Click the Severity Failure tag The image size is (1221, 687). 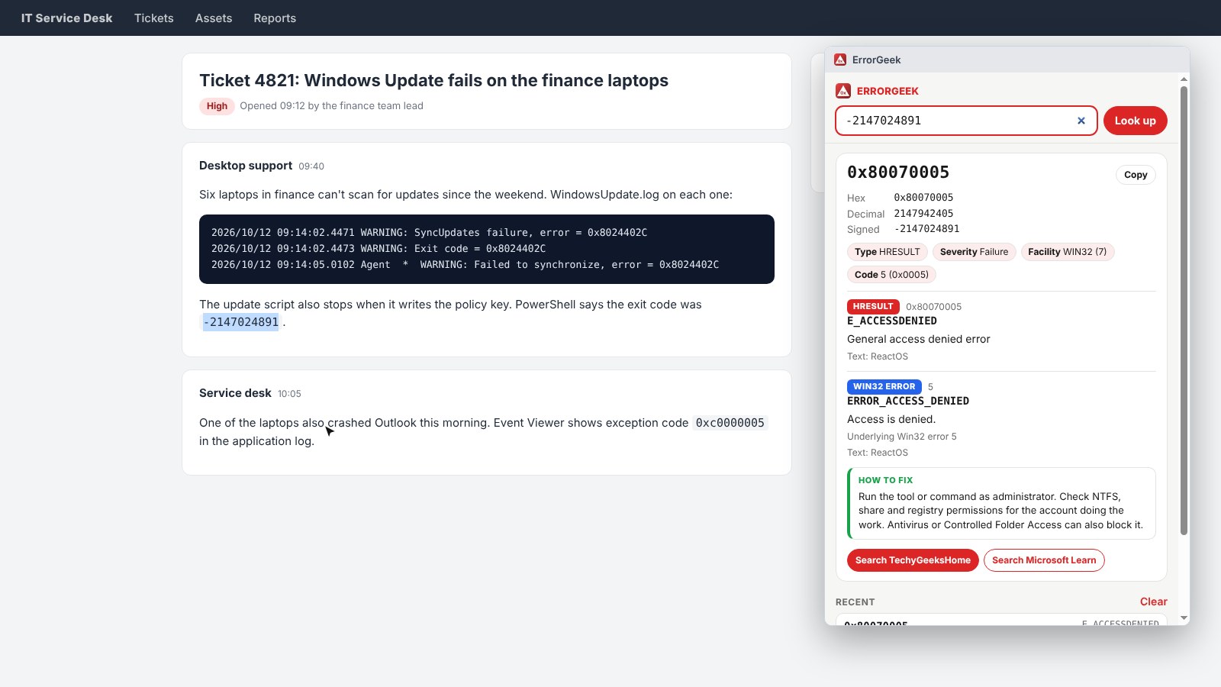pyautogui.click(x=974, y=252)
